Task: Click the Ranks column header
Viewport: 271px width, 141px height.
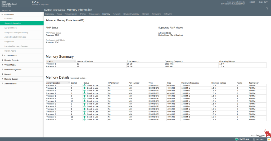Action: pos(239,83)
